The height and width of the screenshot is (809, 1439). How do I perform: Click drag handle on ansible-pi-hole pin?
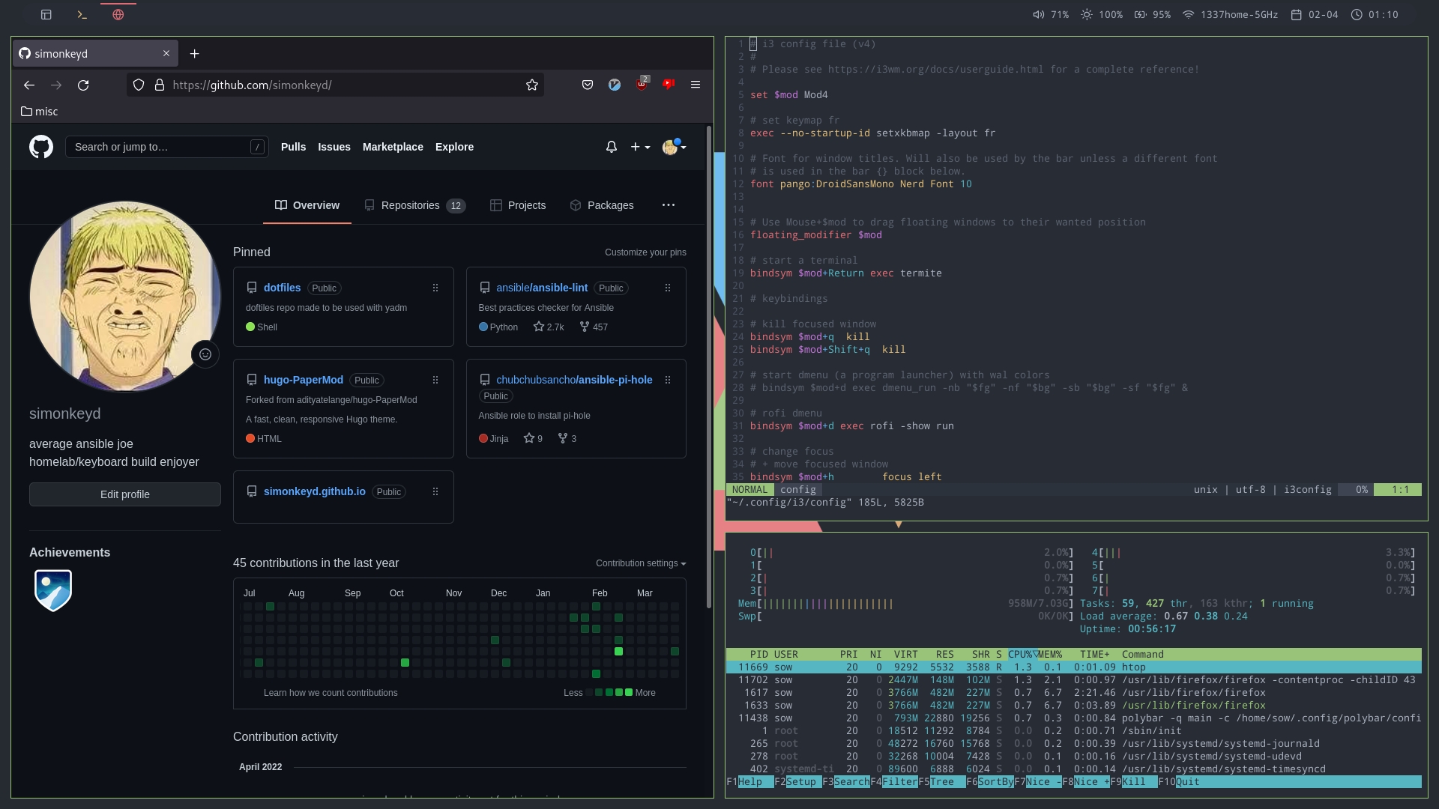668,381
